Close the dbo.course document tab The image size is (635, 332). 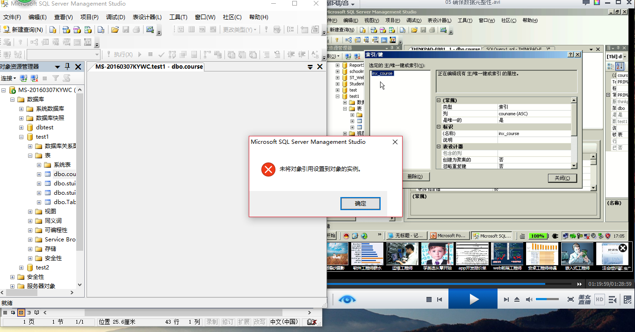pos(320,67)
